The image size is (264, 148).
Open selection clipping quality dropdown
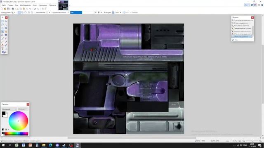(x=125, y=12)
